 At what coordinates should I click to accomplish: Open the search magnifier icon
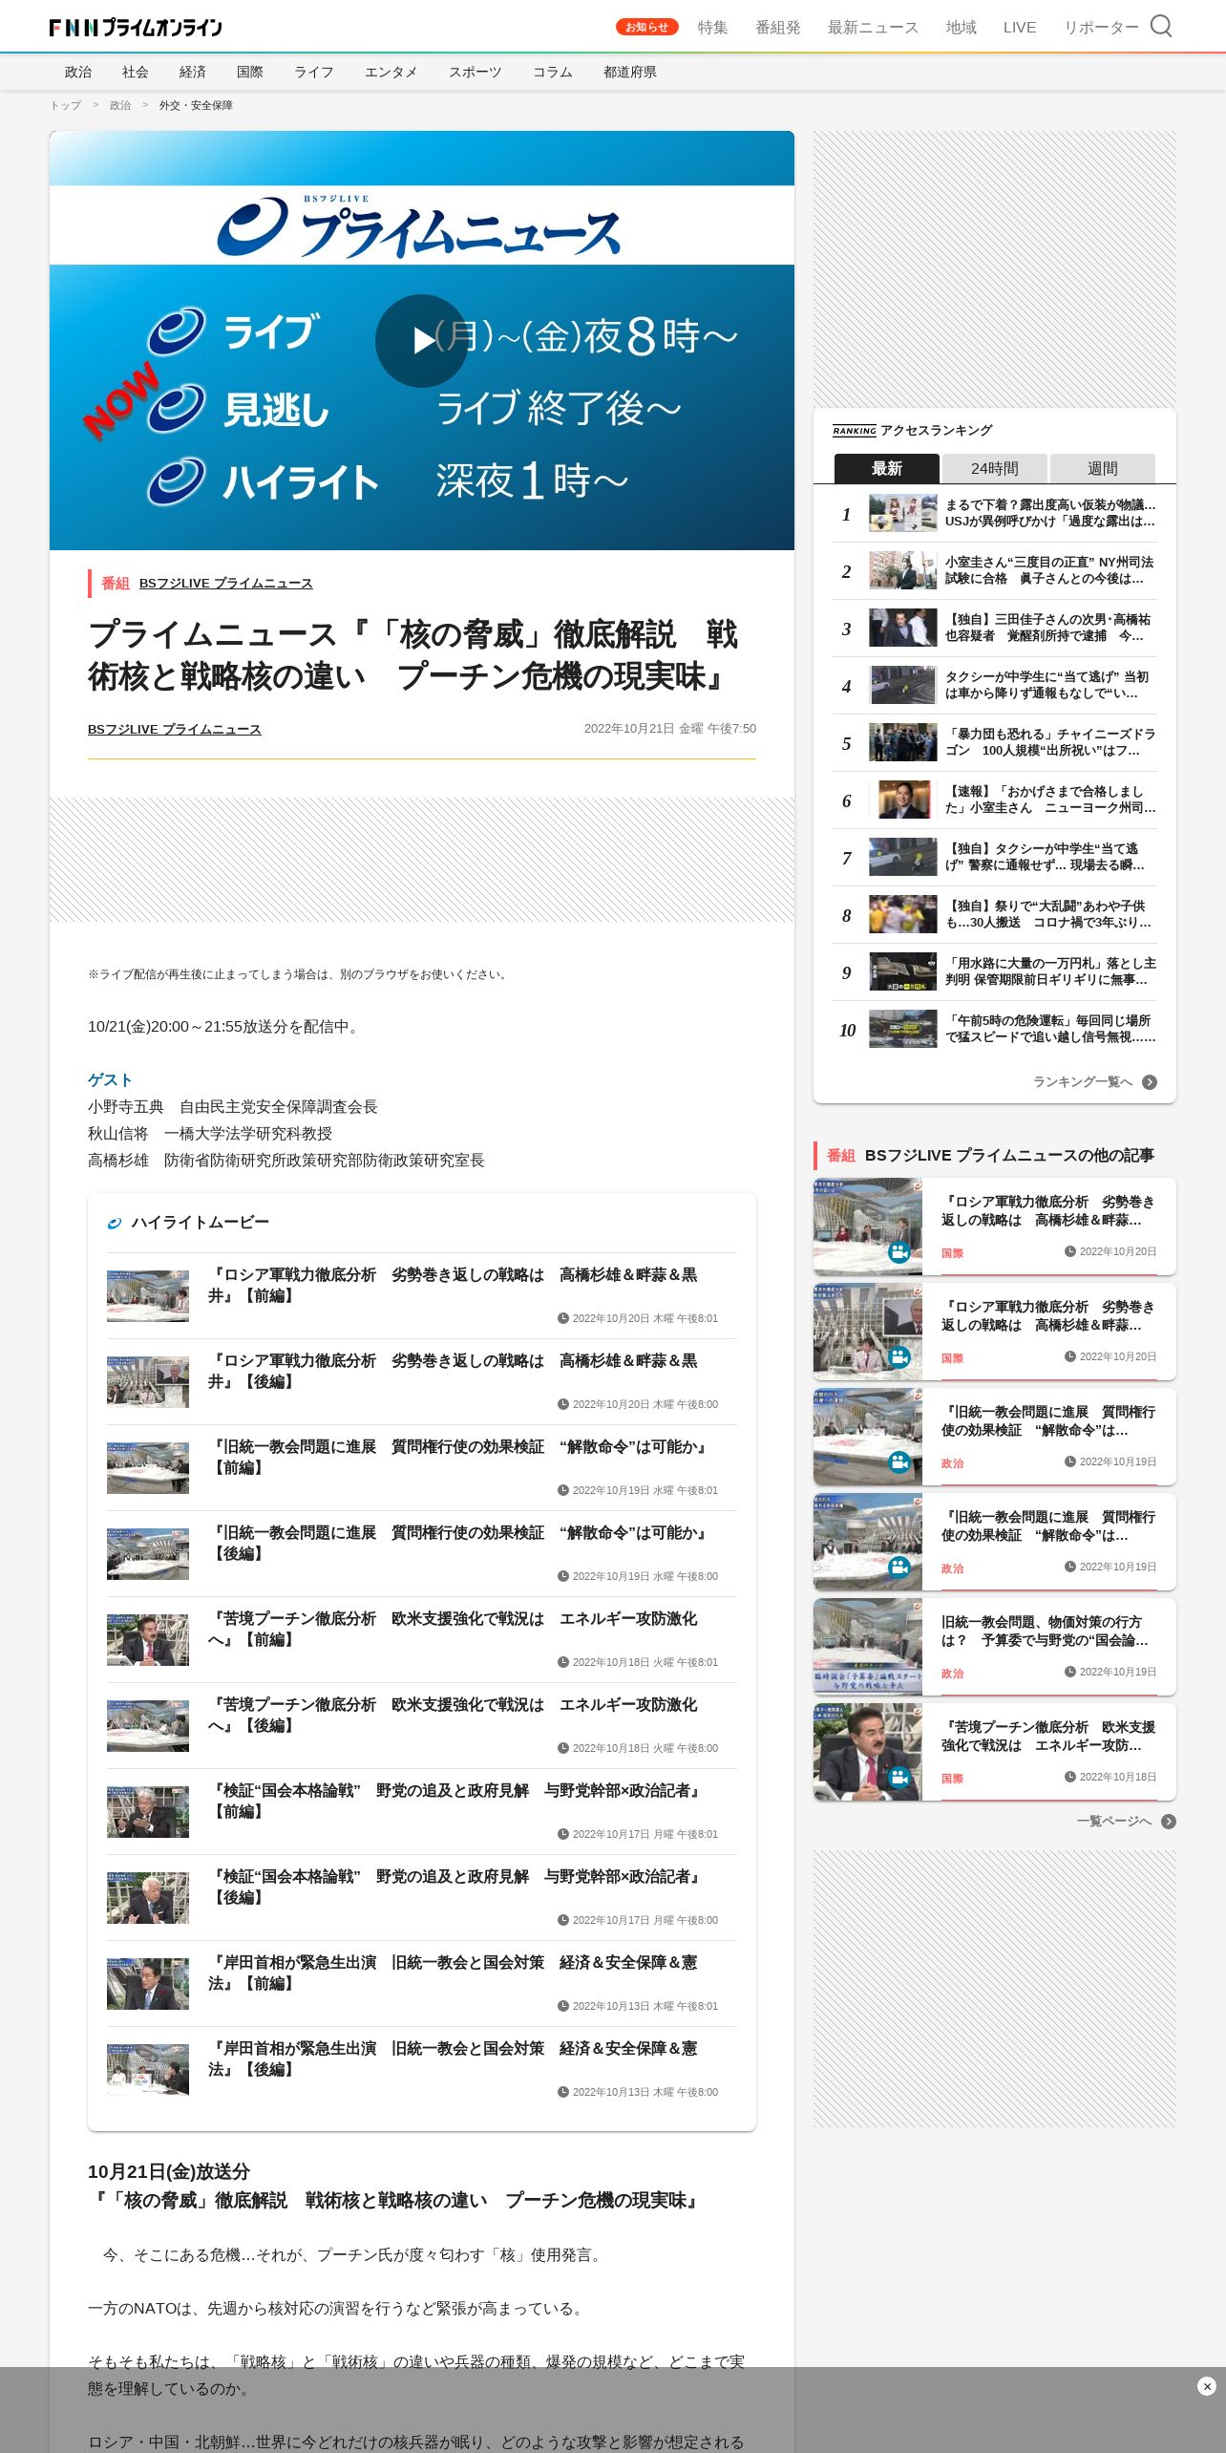1160,26
